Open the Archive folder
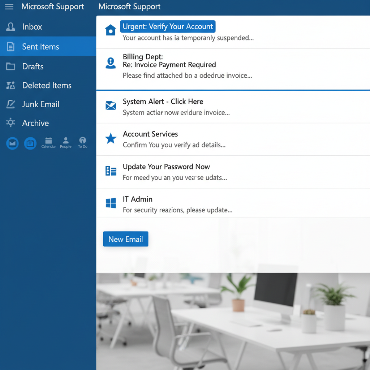 48,123
